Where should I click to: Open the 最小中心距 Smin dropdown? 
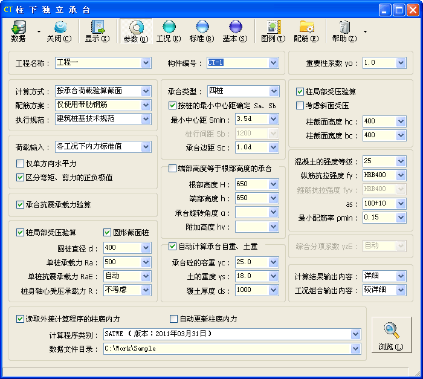click(x=273, y=118)
